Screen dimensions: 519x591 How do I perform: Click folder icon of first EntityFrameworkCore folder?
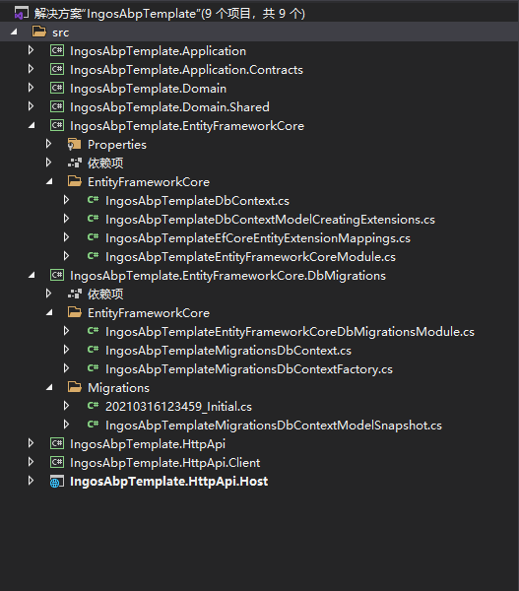(x=75, y=181)
